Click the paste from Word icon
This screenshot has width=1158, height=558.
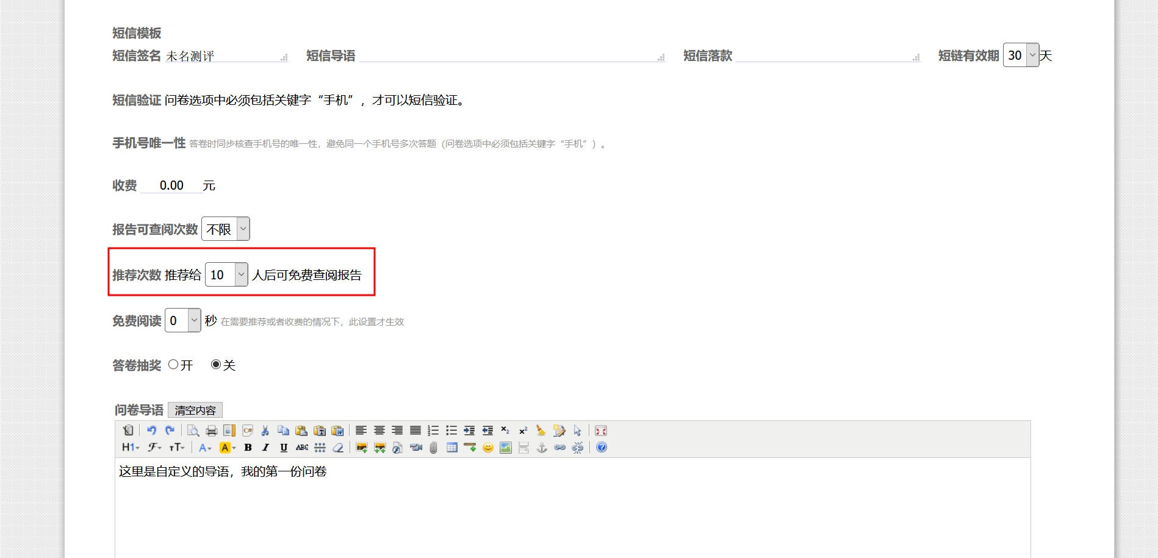click(337, 431)
